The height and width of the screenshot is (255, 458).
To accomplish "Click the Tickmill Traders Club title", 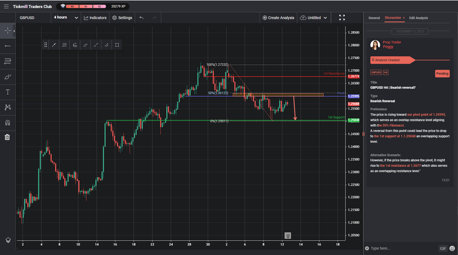I will (x=32, y=6).
